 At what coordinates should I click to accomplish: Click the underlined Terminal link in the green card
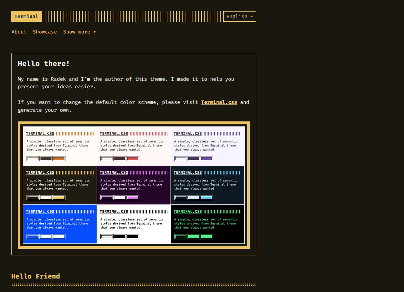(x=217, y=223)
